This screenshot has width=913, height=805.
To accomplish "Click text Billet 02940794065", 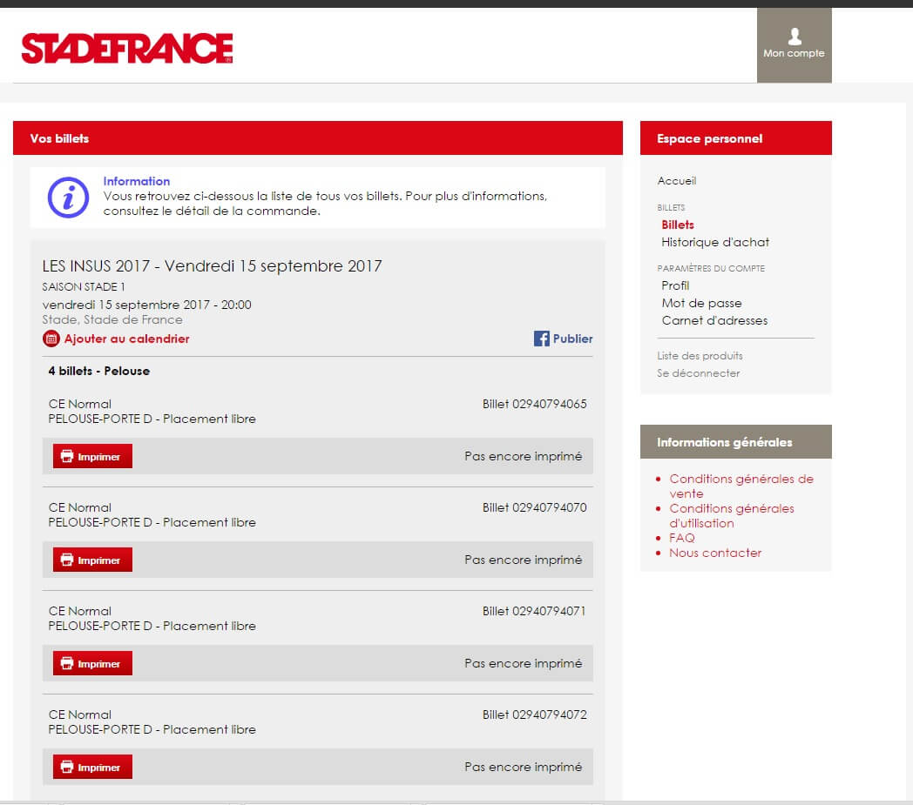I will (535, 404).
